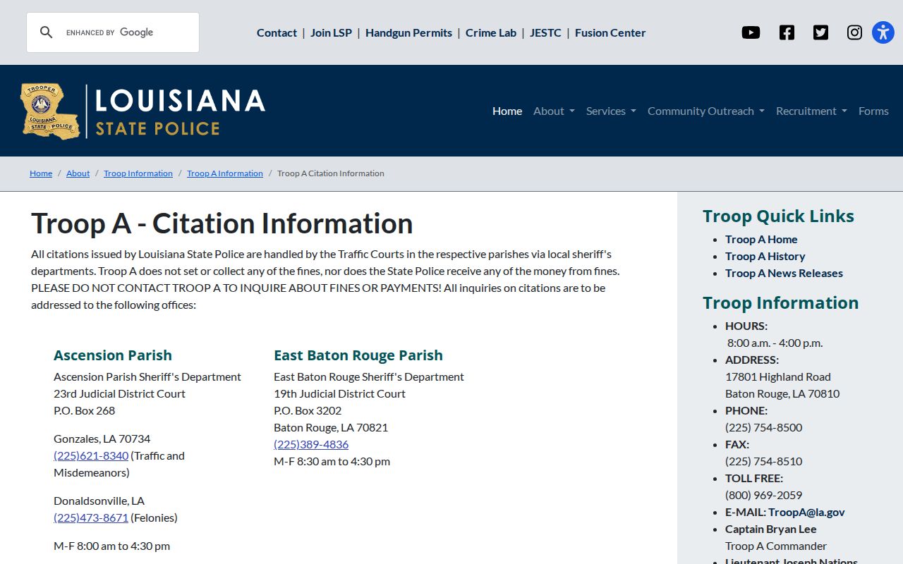Open Troop A Home quick link
Screen dimensions: 903x564
761,239
